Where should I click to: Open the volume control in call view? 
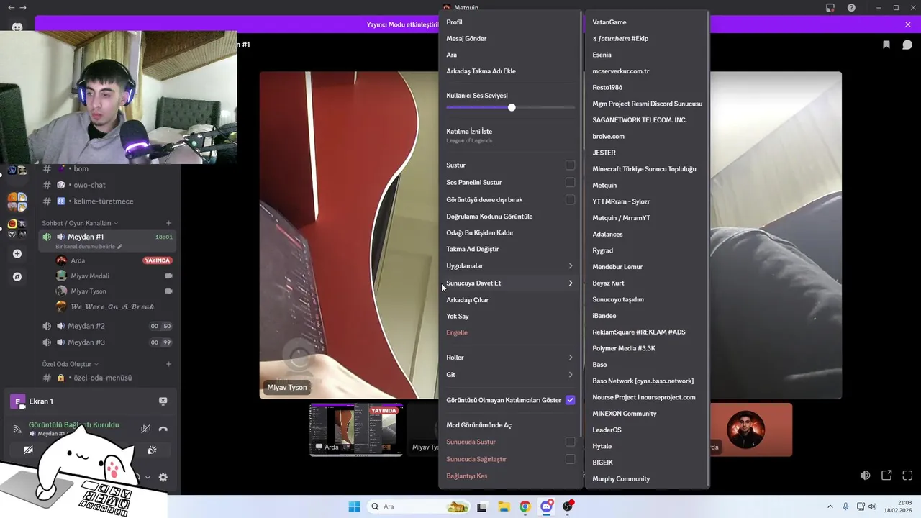tap(865, 476)
